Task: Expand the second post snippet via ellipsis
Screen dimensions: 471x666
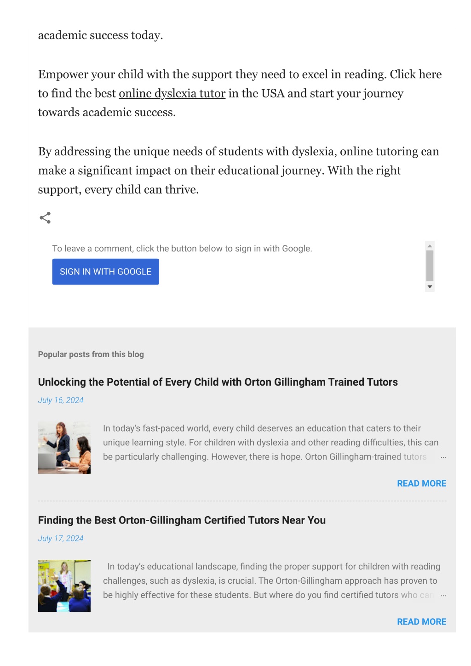Action: pyautogui.click(x=443, y=596)
